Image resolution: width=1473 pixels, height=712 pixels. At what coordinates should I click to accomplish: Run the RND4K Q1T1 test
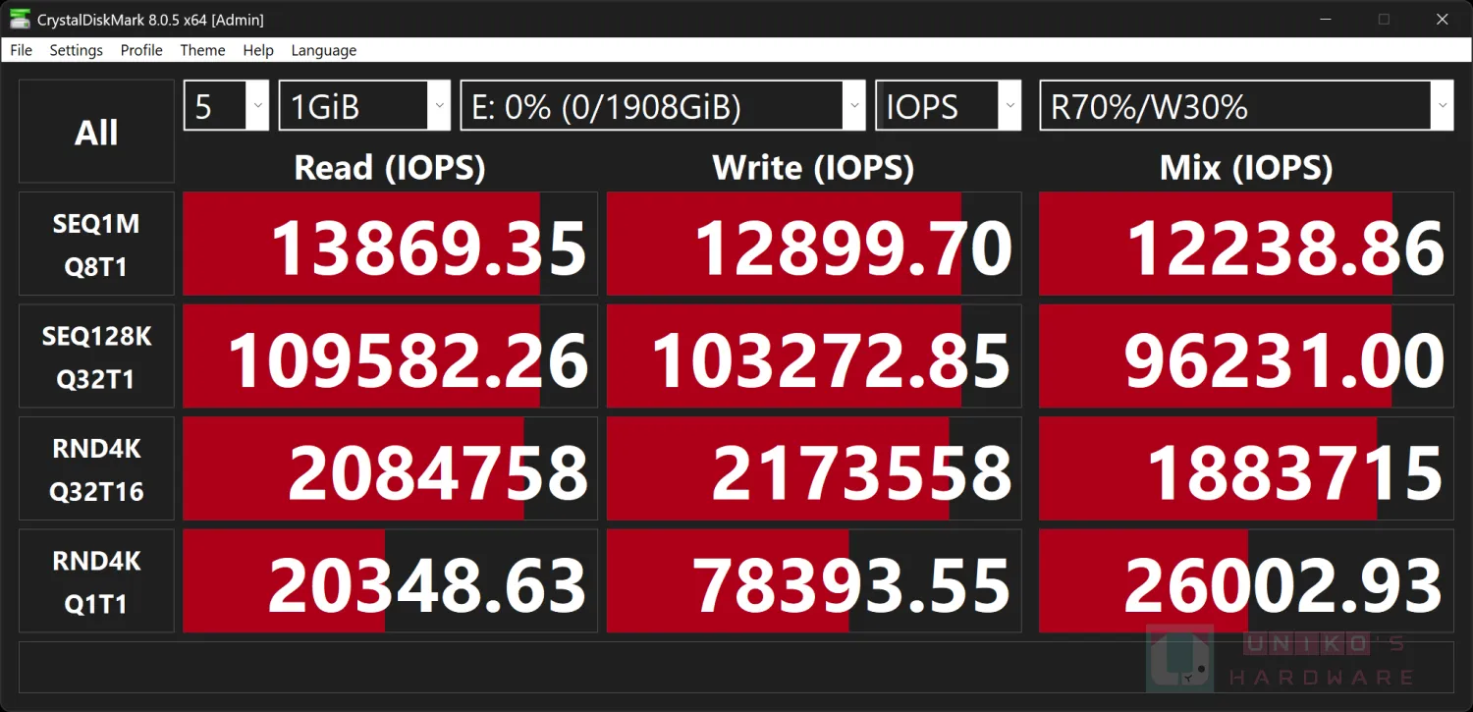96,581
